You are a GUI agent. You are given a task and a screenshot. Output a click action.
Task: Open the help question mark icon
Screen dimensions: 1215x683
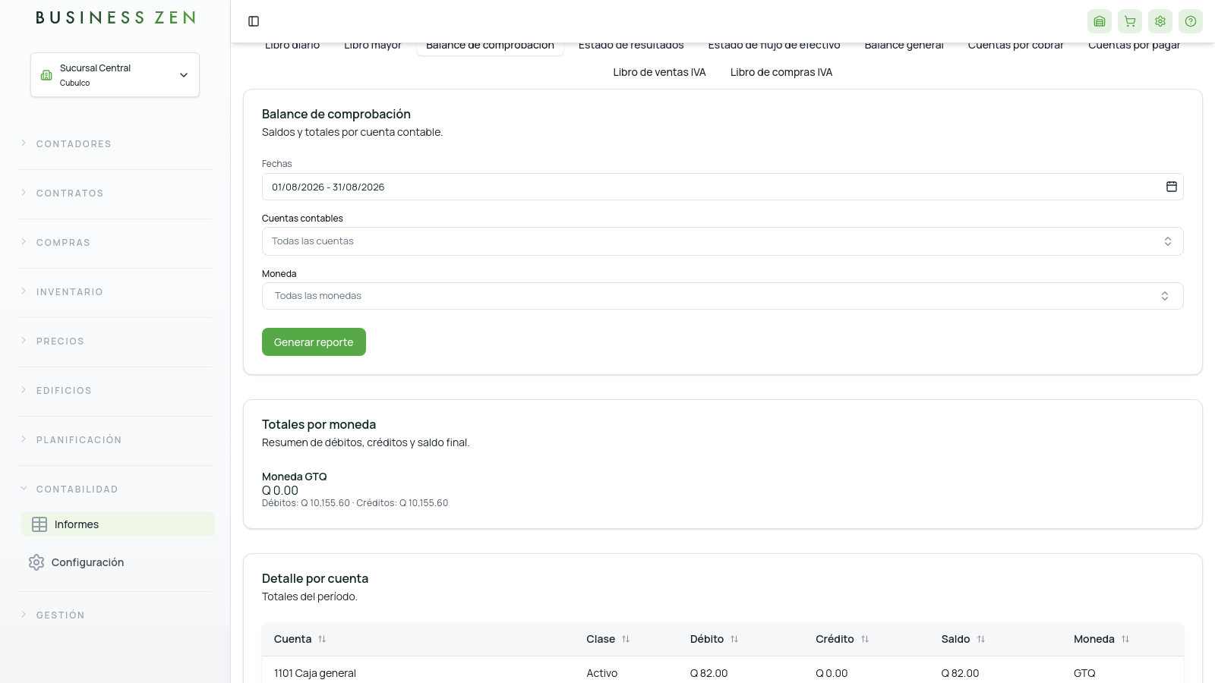tap(1191, 21)
